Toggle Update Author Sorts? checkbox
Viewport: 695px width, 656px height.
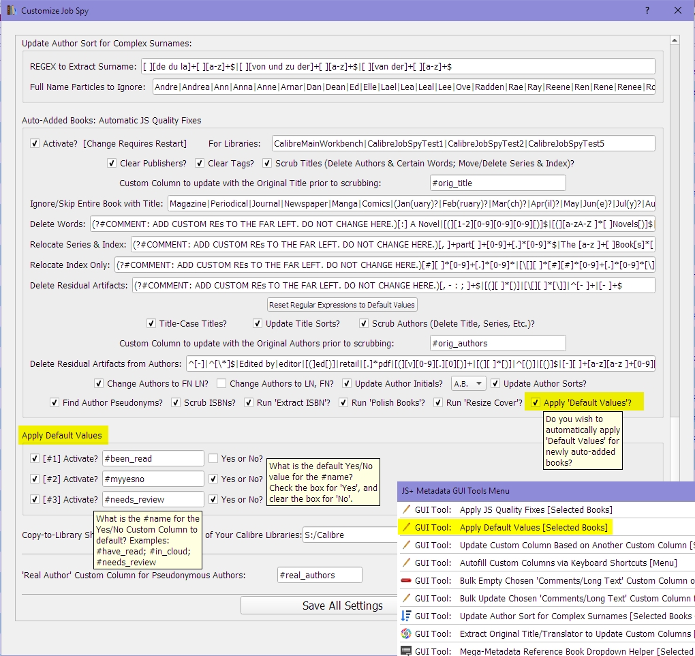495,383
